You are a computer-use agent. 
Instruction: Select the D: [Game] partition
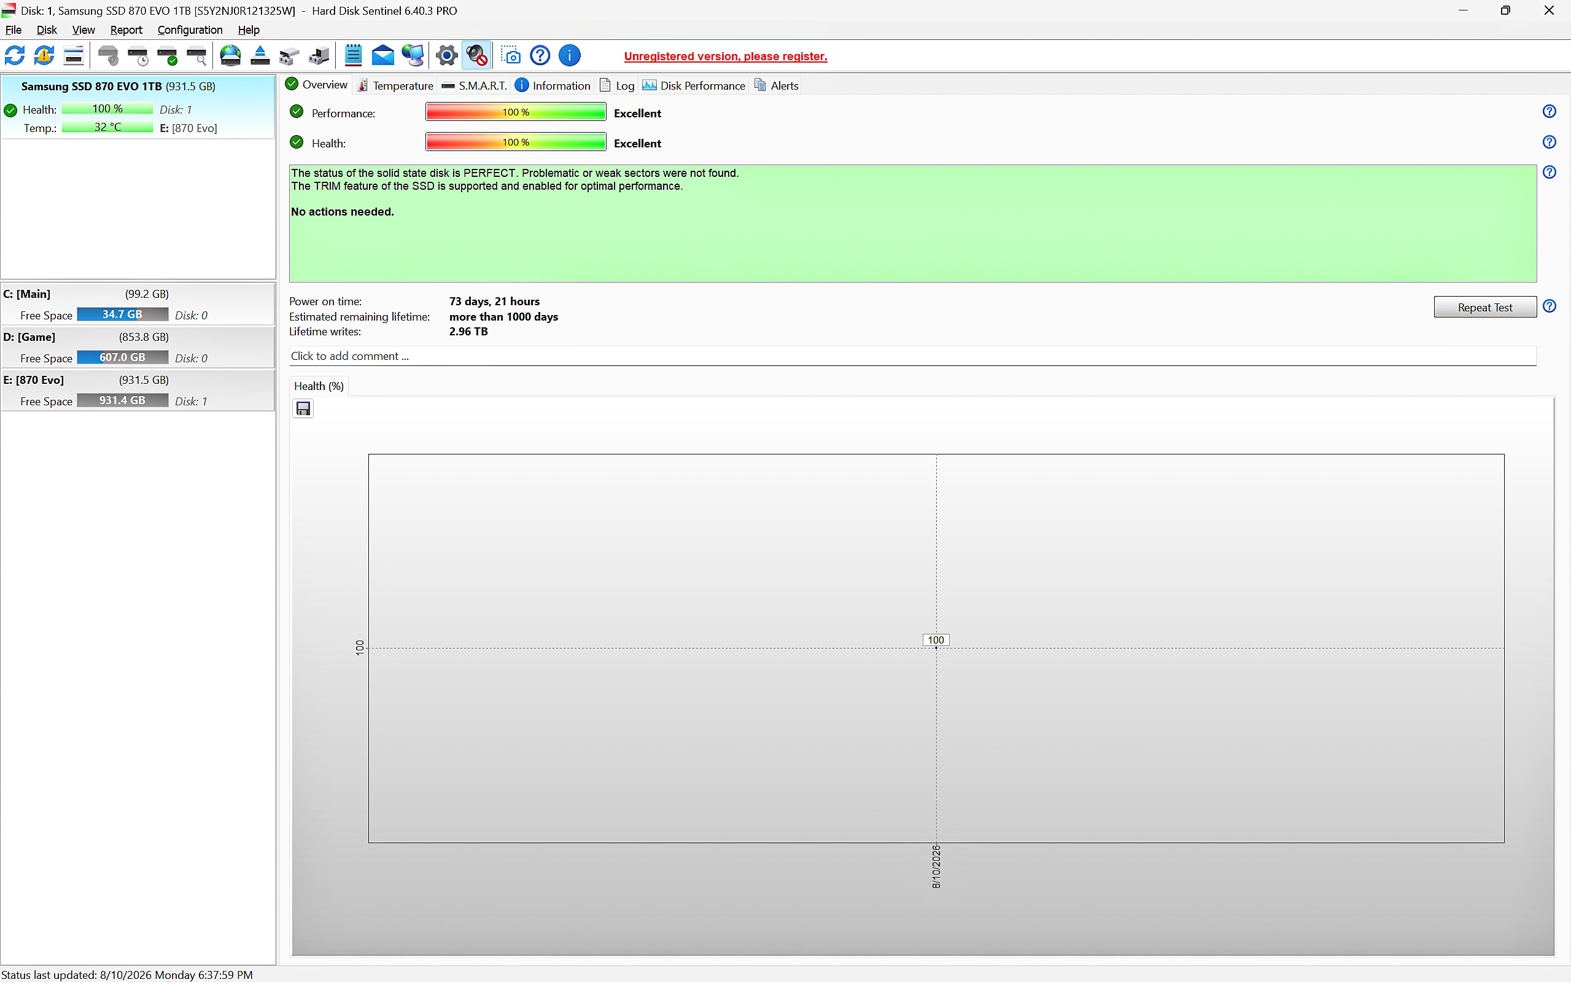point(138,348)
